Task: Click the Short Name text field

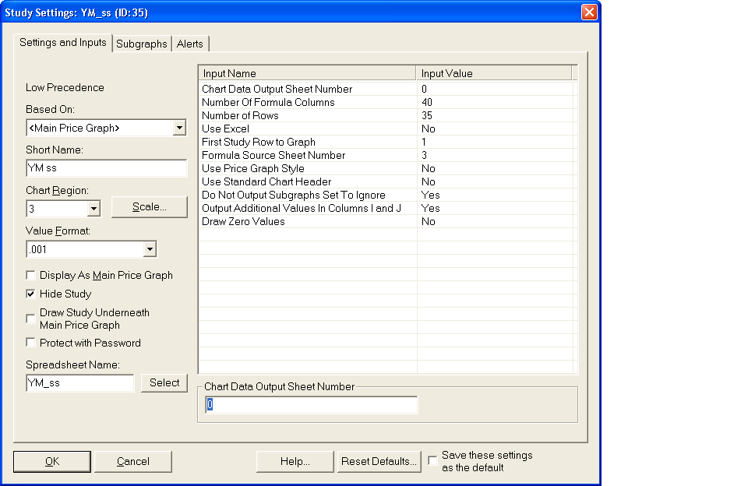Action: [x=107, y=168]
